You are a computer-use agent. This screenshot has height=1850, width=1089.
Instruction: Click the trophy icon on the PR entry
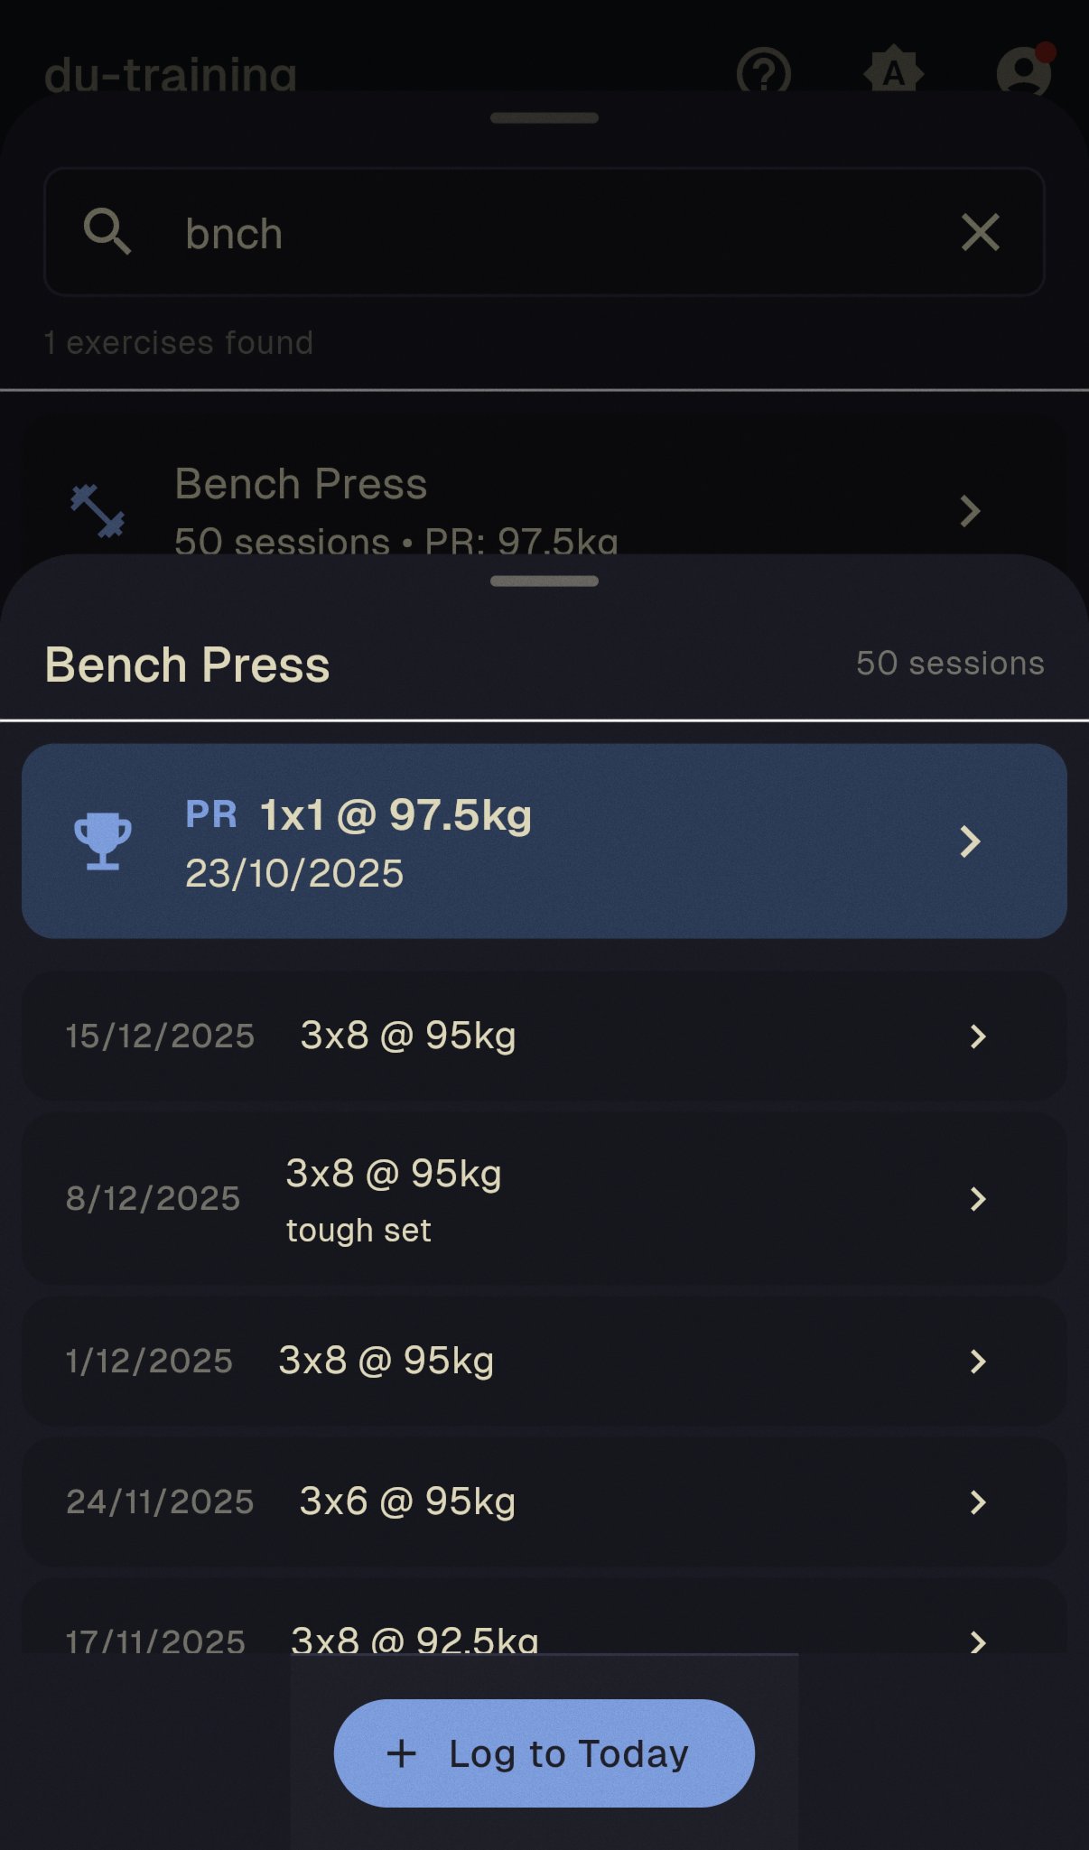point(102,841)
